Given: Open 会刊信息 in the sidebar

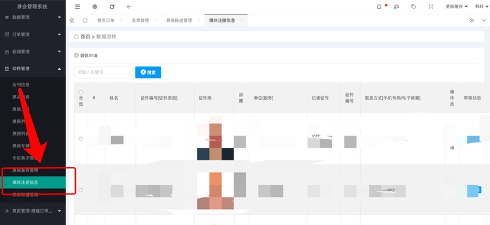Looking at the screenshot, I should [x=21, y=84].
